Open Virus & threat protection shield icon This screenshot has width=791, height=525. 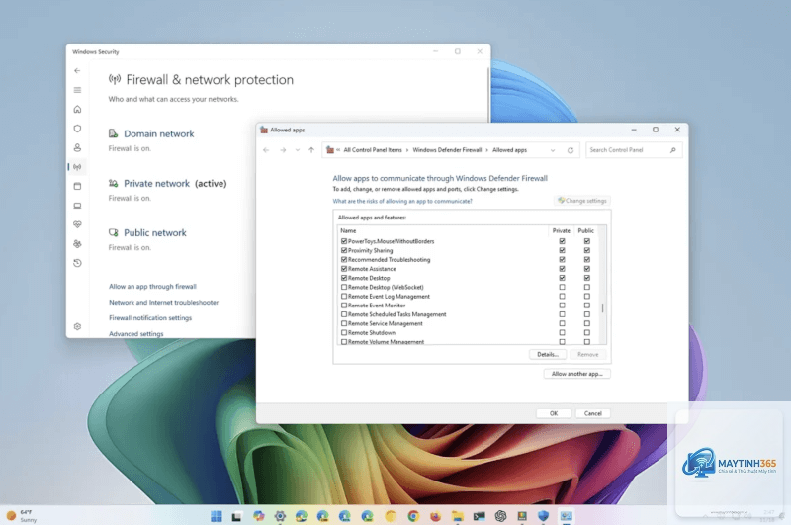click(x=77, y=129)
